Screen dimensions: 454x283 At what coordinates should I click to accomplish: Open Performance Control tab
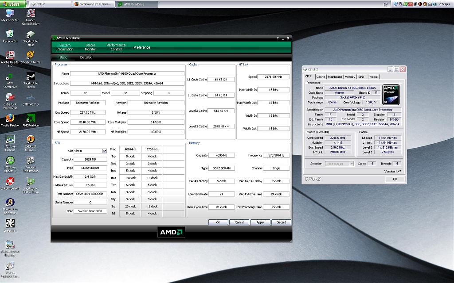click(x=116, y=47)
